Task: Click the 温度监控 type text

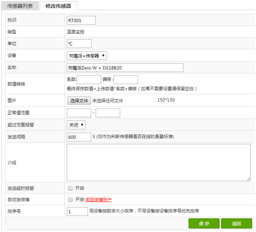Action: [75, 32]
